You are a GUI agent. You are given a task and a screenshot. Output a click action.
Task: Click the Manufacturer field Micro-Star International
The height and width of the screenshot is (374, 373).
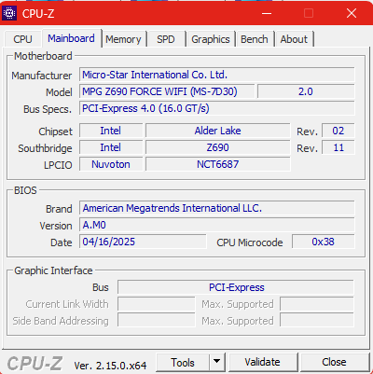click(217, 75)
